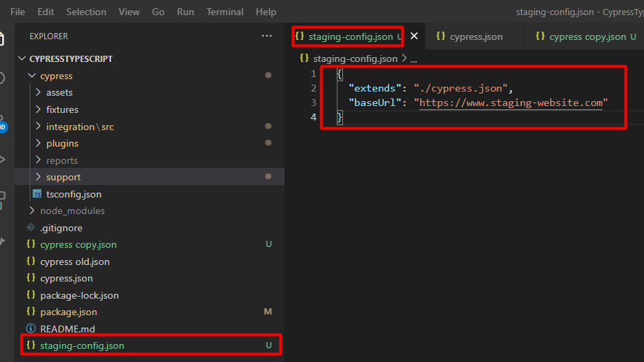The width and height of the screenshot is (644, 362).
Task: Click the info icon beside README.md
Action: coord(31,328)
